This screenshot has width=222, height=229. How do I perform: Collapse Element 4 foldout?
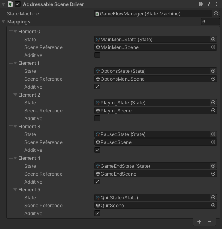[x=15, y=158]
